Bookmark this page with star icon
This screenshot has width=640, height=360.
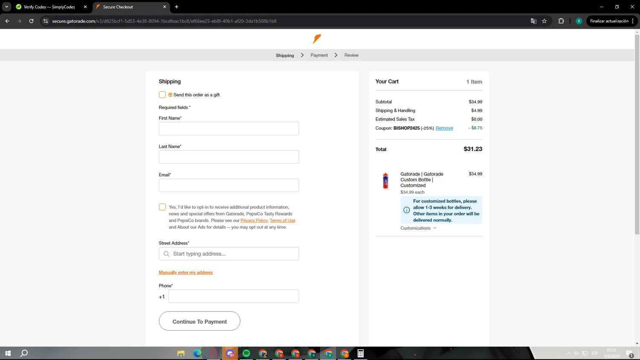(x=544, y=21)
